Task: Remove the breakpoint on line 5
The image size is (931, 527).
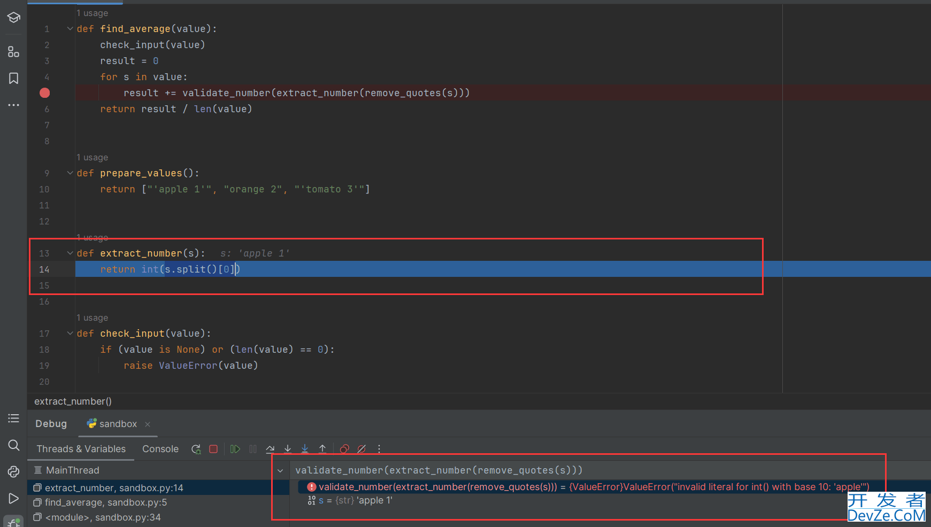Action: pyautogui.click(x=45, y=93)
